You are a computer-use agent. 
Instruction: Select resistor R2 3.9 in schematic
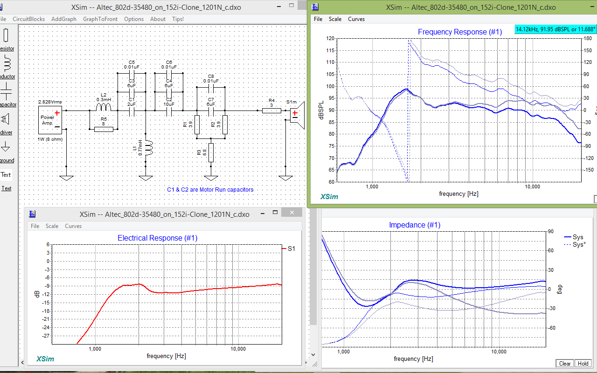coord(225,124)
